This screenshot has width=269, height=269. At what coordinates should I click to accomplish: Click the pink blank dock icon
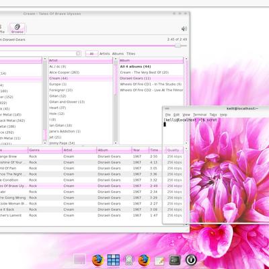(x=79, y=260)
